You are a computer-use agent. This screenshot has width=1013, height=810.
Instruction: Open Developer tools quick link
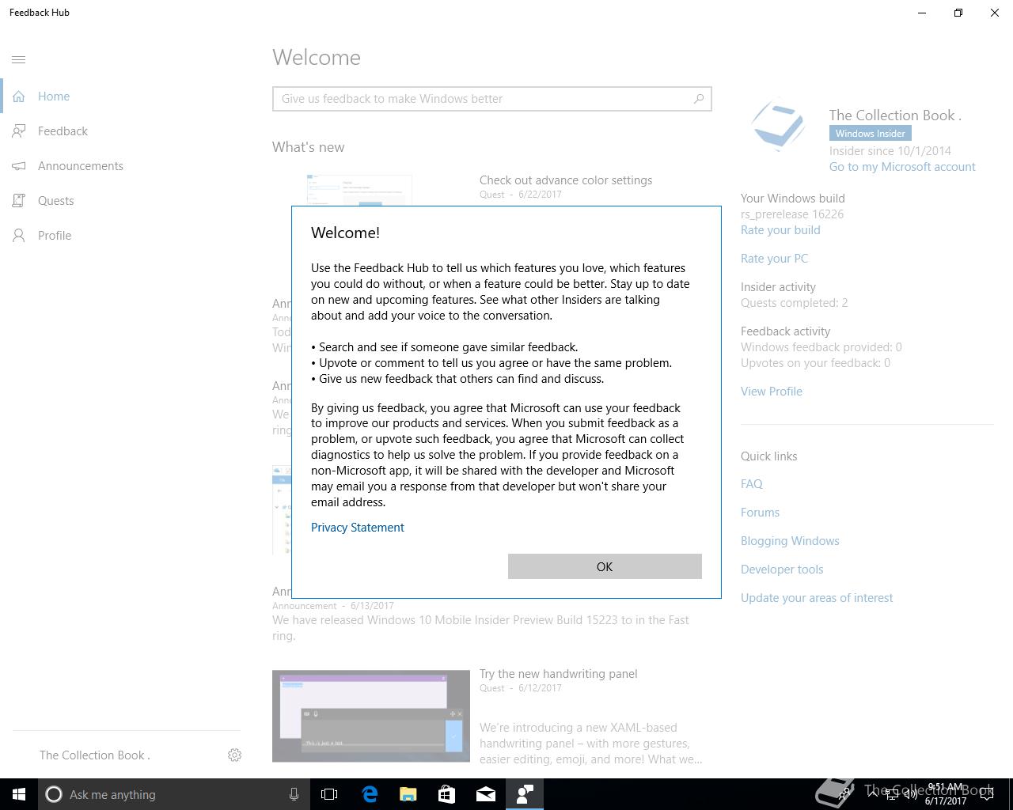[782, 570]
